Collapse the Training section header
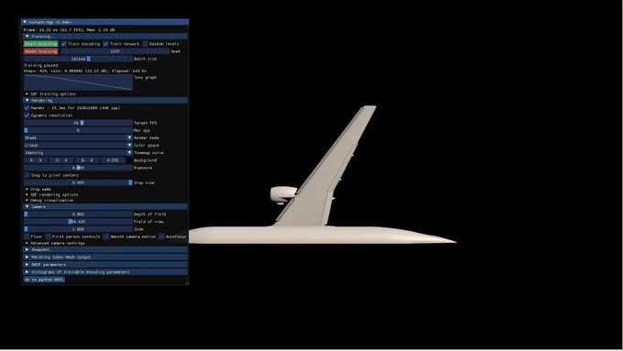 tap(105, 36)
